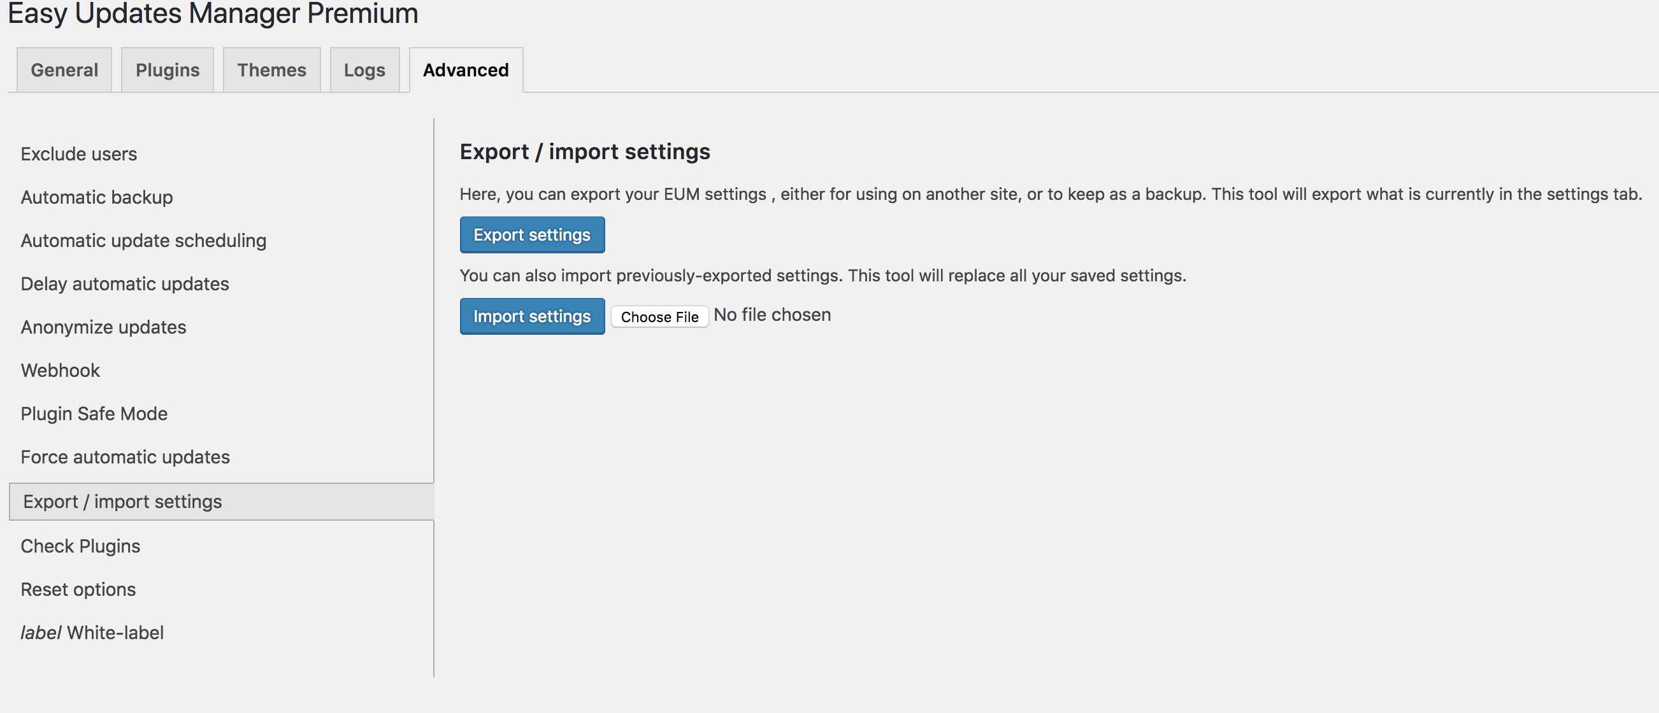This screenshot has width=1659, height=713.
Task: Click the Import settings button
Action: click(x=532, y=316)
